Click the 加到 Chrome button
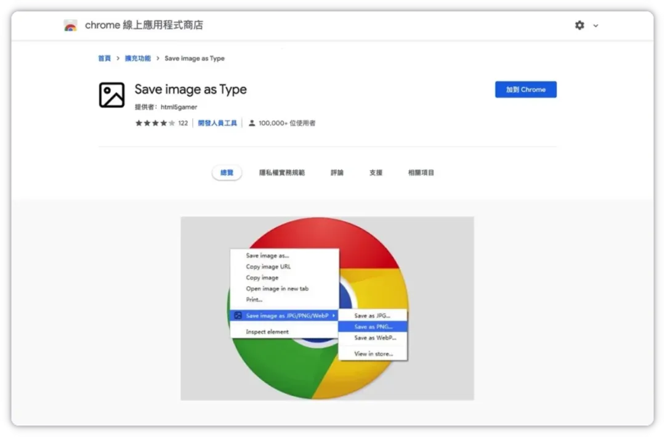Image resolution: width=665 pixels, height=437 pixels. 525,89
